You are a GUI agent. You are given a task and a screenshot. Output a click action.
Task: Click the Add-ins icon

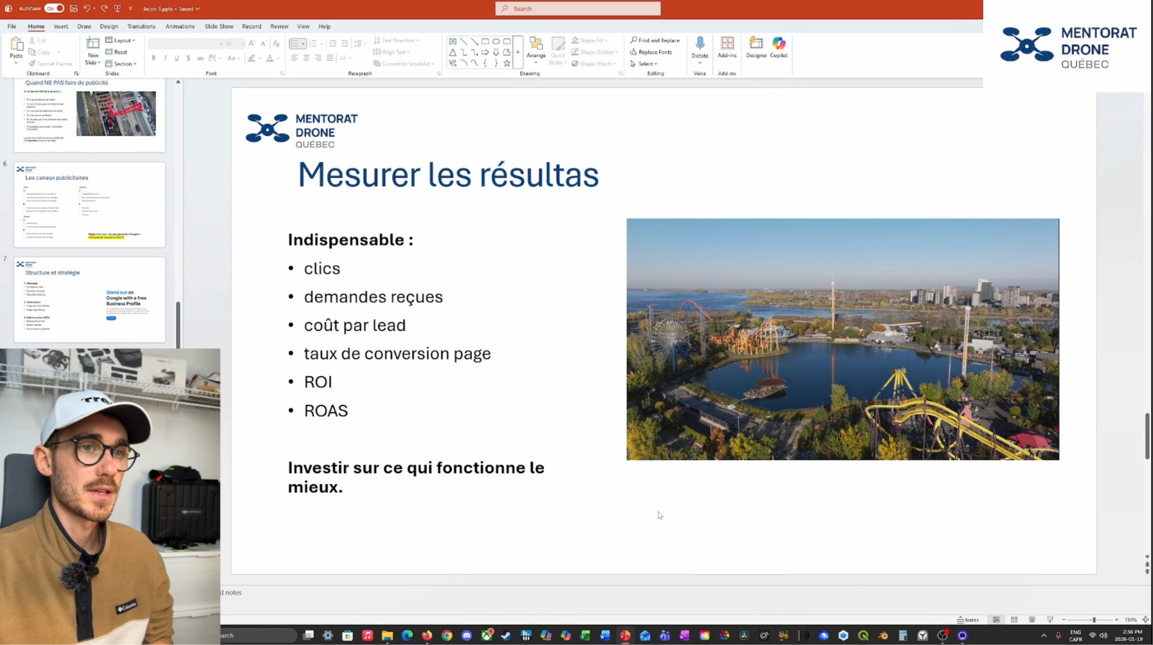(x=727, y=44)
